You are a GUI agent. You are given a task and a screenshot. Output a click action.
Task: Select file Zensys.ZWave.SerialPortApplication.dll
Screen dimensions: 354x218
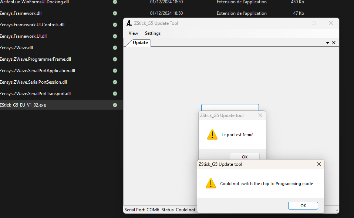(37, 70)
